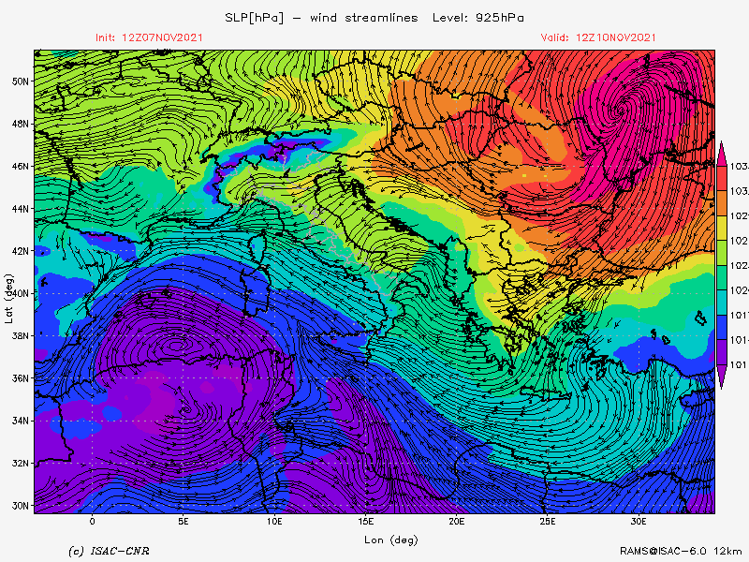Click the 'Valid: 12Z10NOV2021' label
Viewport: 749px width, 562px height.
(x=598, y=37)
